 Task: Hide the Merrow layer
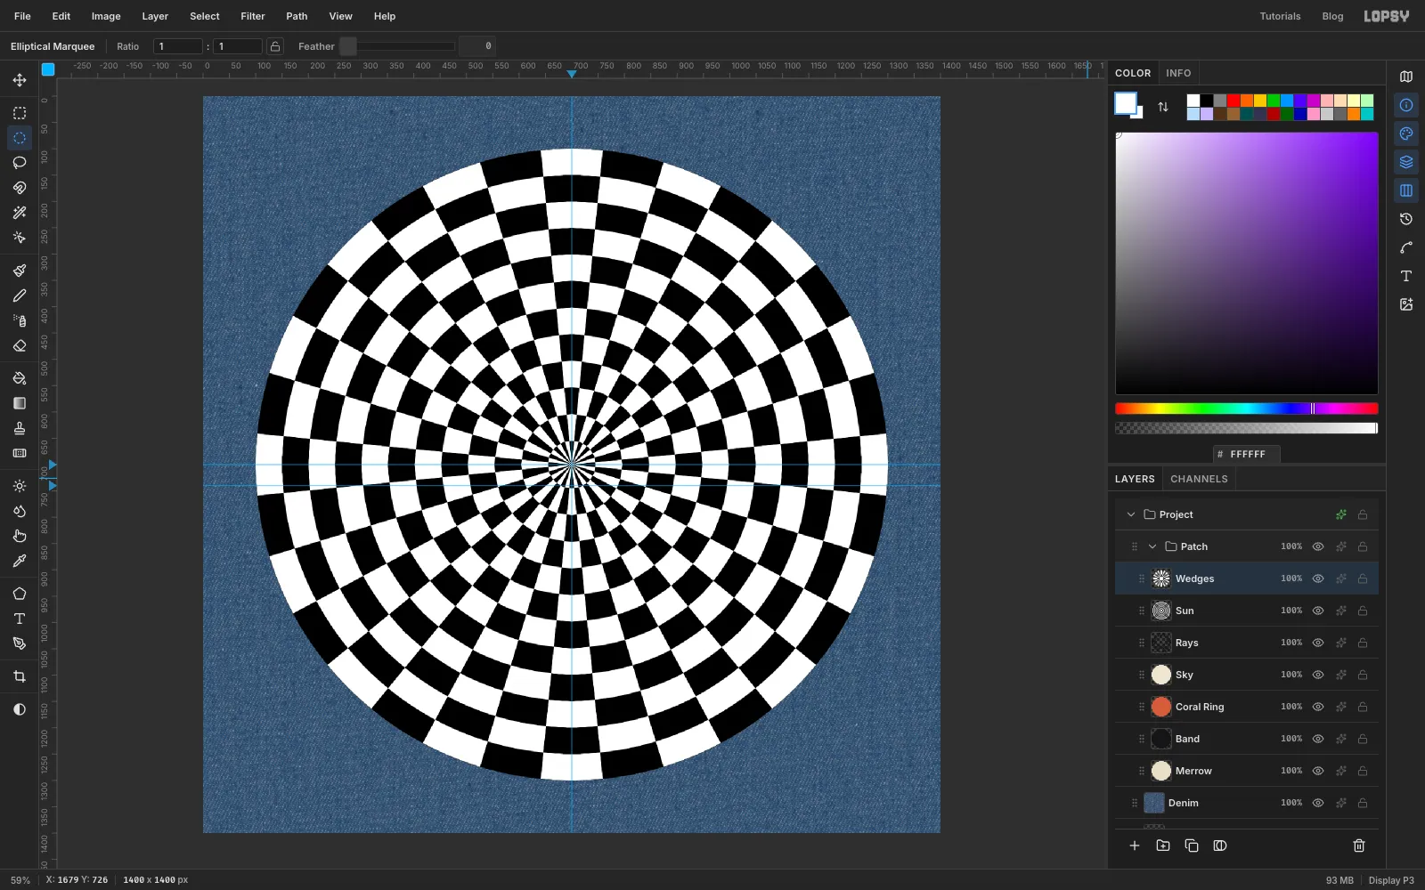pyautogui.click(x=1318, y=771)
